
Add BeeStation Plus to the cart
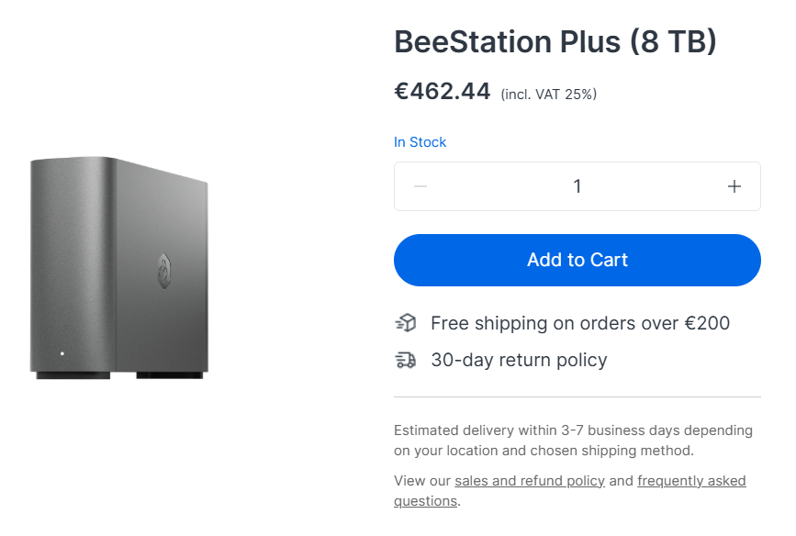(577, 260)
